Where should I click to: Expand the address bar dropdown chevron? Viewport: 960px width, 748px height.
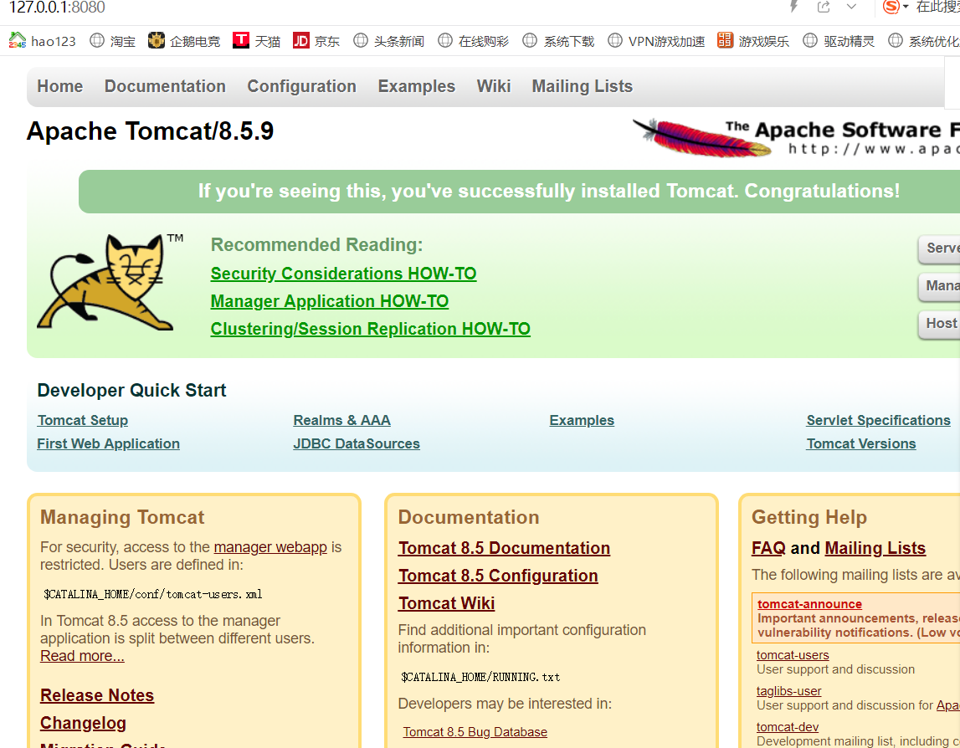852,7
